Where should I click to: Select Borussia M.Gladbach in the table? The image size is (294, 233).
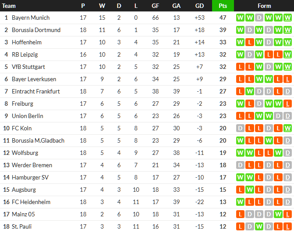click(38, 141)
